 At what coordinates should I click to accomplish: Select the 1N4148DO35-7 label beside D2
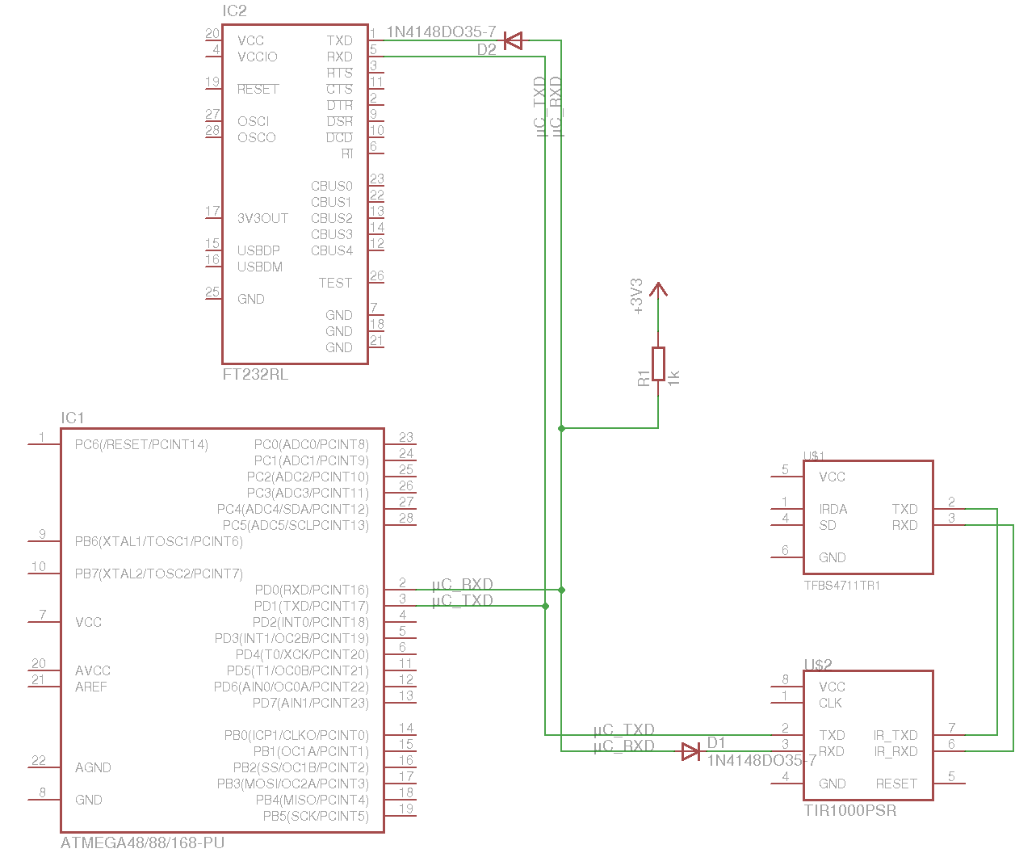(x=441, y=32)
